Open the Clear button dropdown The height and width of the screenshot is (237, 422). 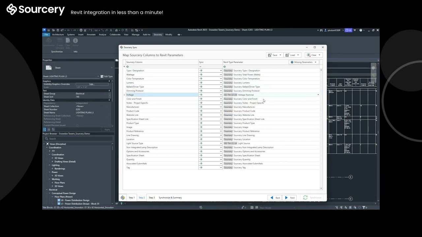click(x=319, y=55)
